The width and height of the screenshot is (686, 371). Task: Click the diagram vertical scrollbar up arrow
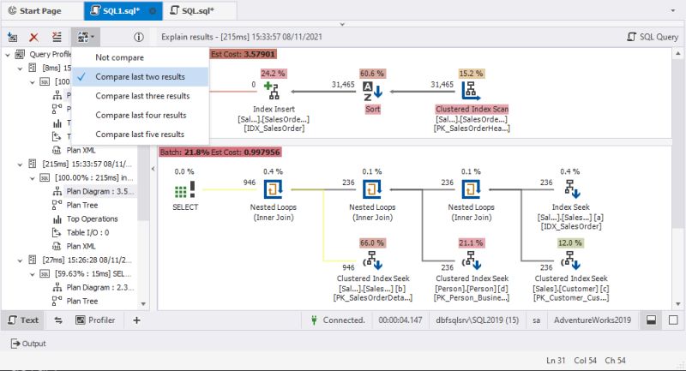click(678, 54)
